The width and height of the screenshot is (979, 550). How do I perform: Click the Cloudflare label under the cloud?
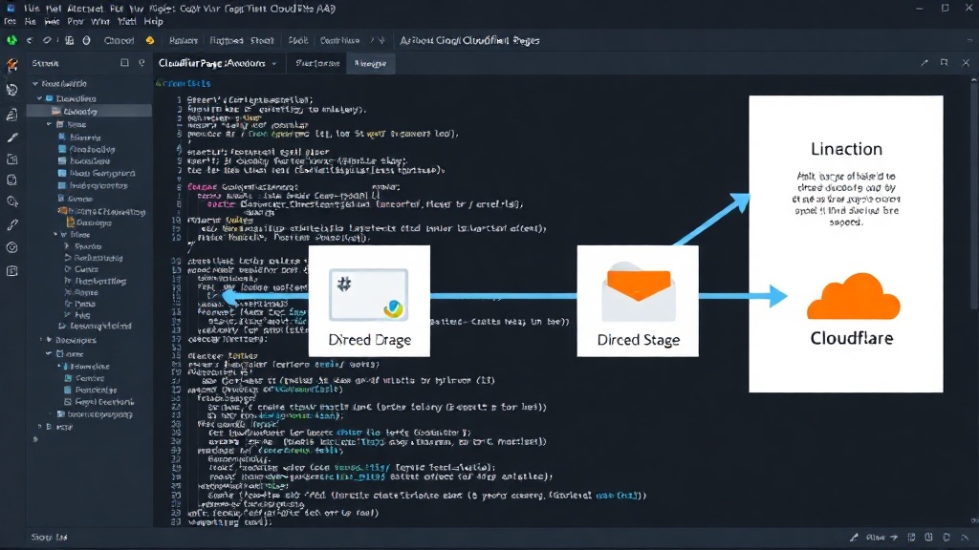pos(852,338)
